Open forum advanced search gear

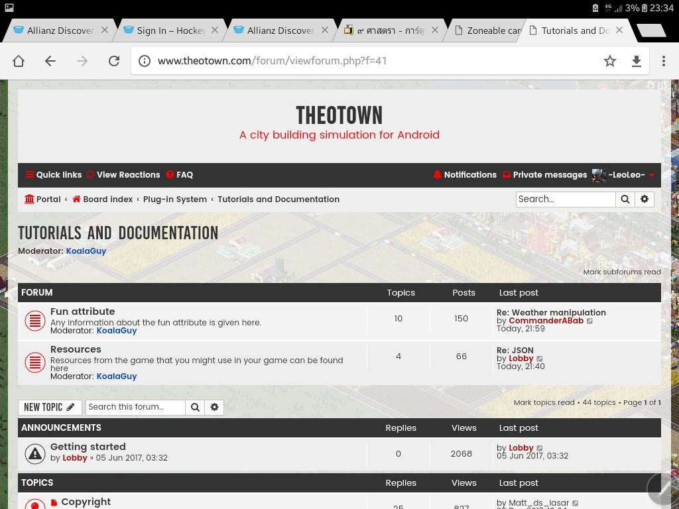(x=214, y=408)
